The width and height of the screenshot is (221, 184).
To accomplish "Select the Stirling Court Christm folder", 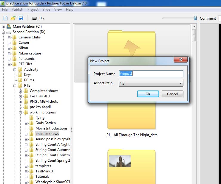I will (52, 155).
